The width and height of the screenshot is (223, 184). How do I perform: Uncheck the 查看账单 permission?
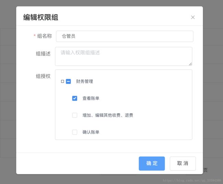(x=75, y=98)
